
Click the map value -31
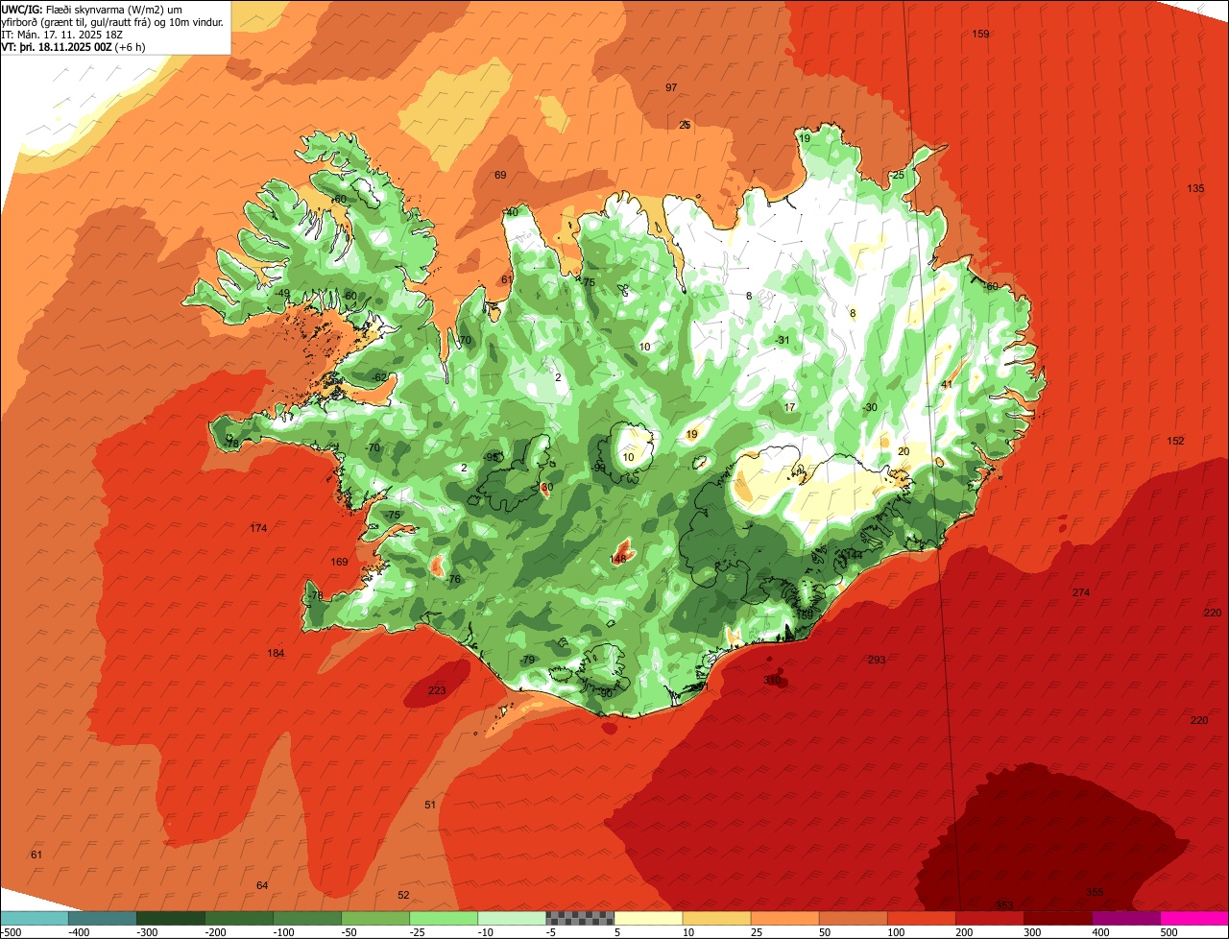(782, 340)
